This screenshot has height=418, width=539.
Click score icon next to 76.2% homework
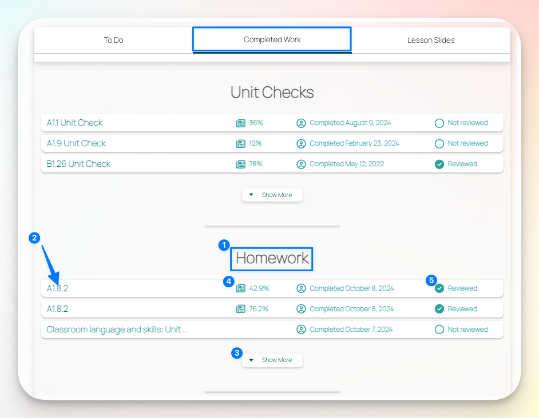click(240, 309)
